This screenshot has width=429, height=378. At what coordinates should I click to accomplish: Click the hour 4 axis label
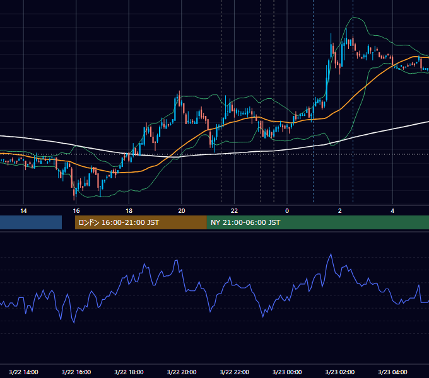(x=392, y=211)
